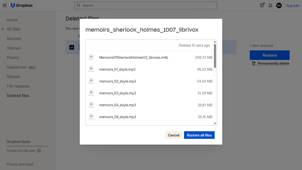Click the trash icon next to Permanently delete
The width and height of the screenshot is (302, 170).
253,63
